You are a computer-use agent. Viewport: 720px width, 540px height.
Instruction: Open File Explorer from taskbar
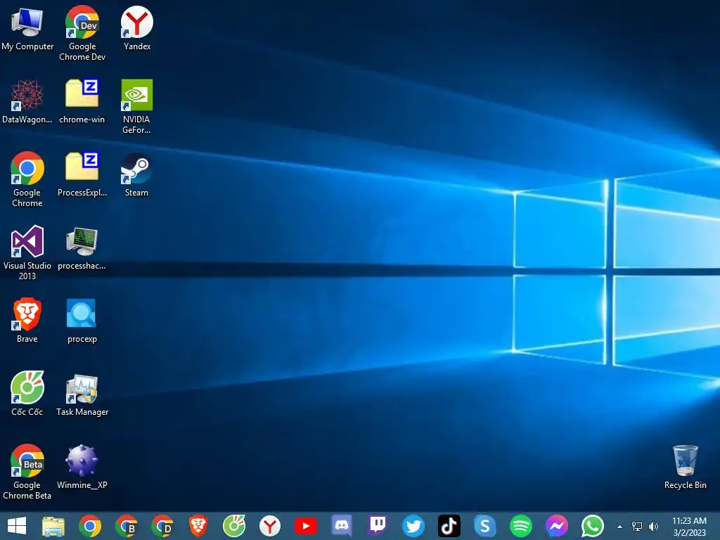click(53, 526)
